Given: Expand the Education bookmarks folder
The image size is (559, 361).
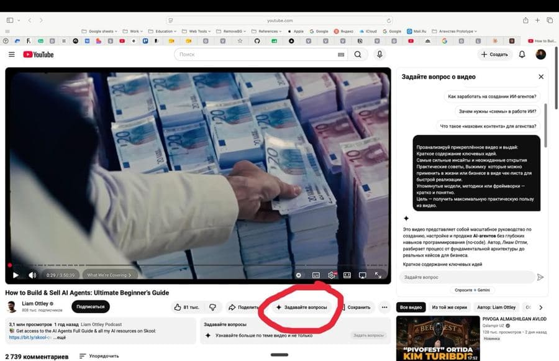Looking at the screenshot, I should pyautogui.click(x=162, y=32).
